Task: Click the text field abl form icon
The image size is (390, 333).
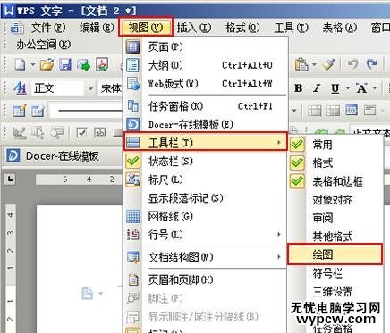Action: tap(100, 133)
